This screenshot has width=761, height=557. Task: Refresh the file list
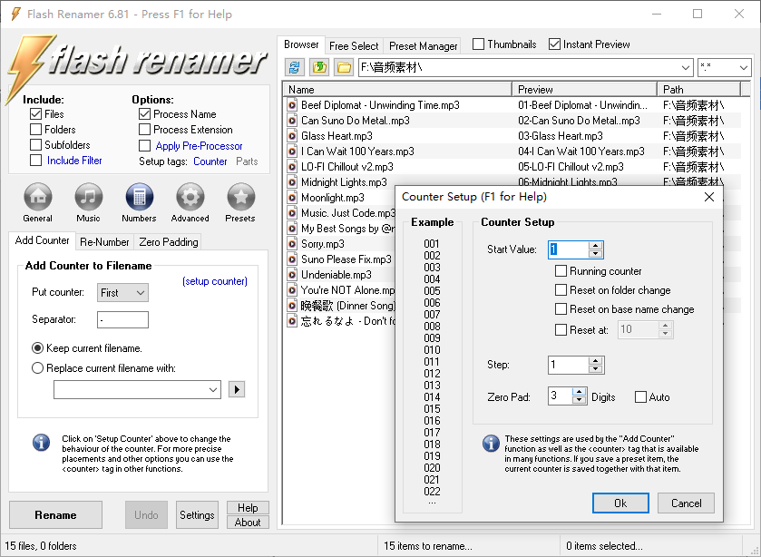(x=294, y=67)
